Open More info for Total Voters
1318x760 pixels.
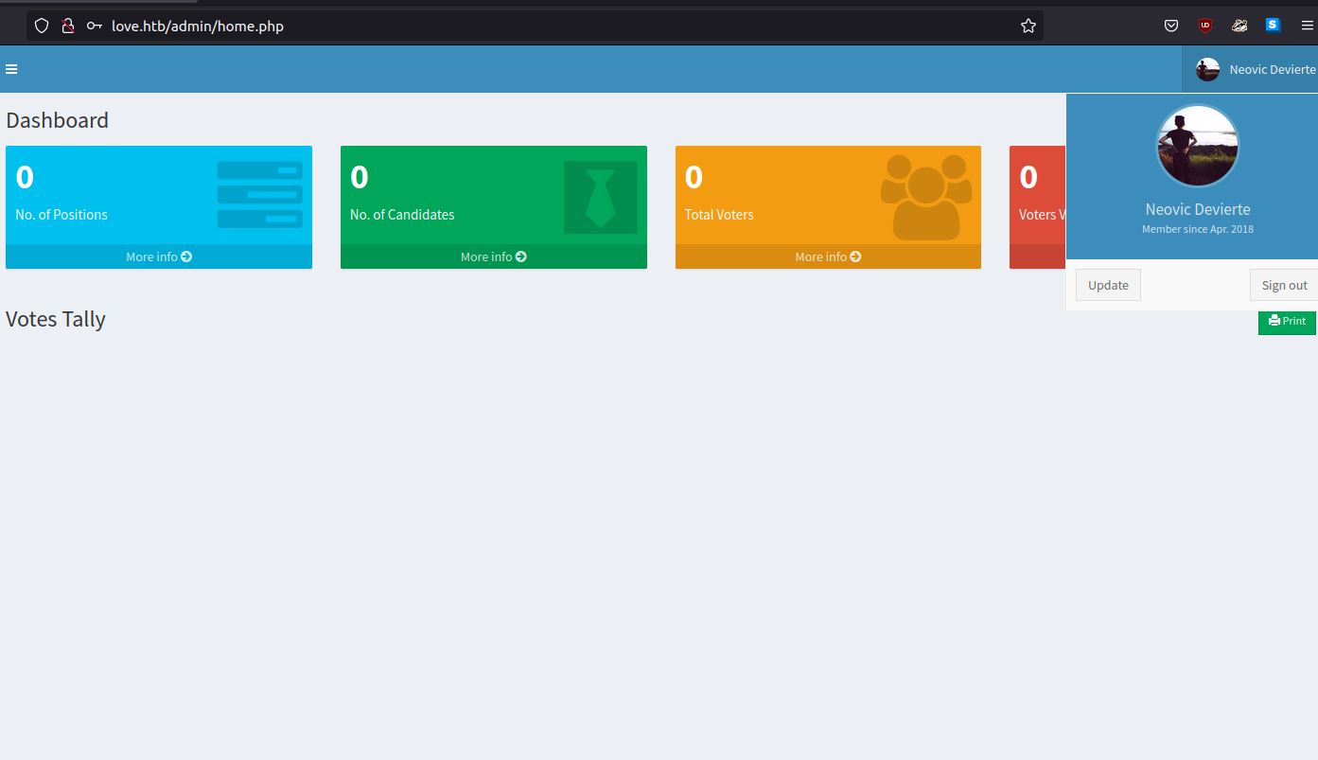tap(828, 256)
